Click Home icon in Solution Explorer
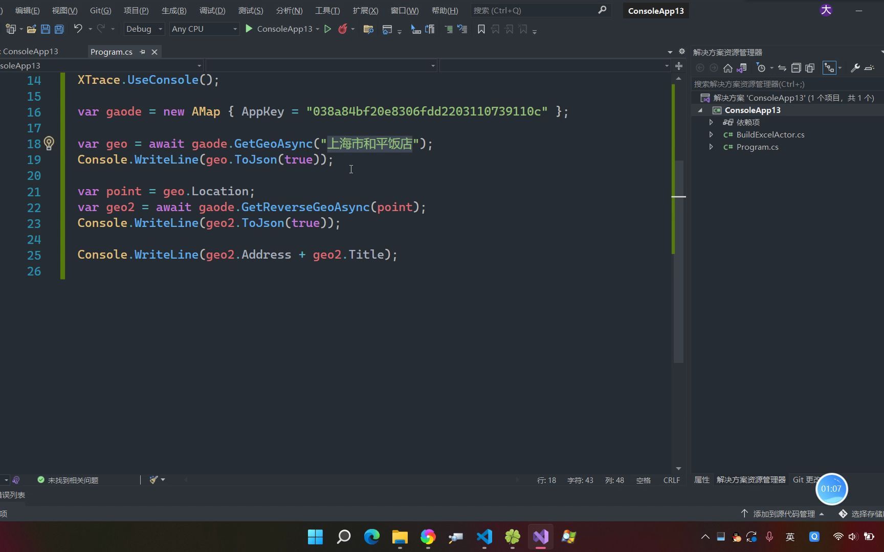The width and height of the screenshot is (884, 552). pos(727,68)
